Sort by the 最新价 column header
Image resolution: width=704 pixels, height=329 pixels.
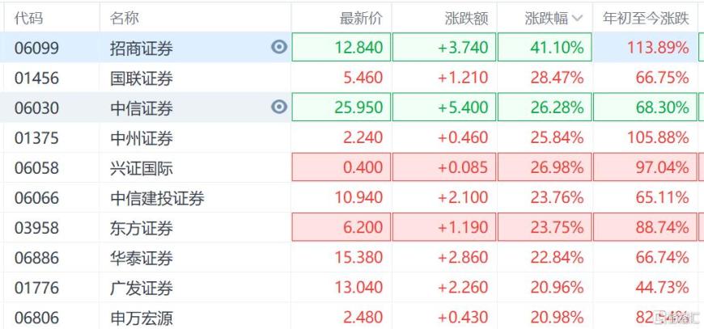coord(361,18)
